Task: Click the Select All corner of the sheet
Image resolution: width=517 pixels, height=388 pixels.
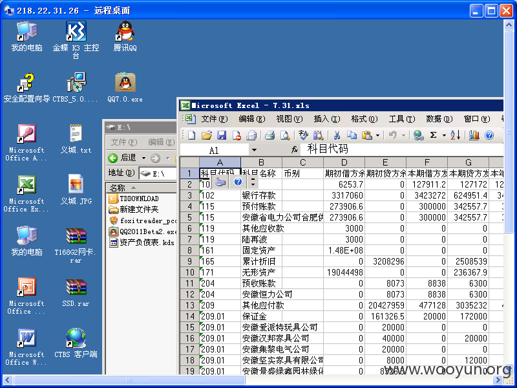Action: (189, 162)
